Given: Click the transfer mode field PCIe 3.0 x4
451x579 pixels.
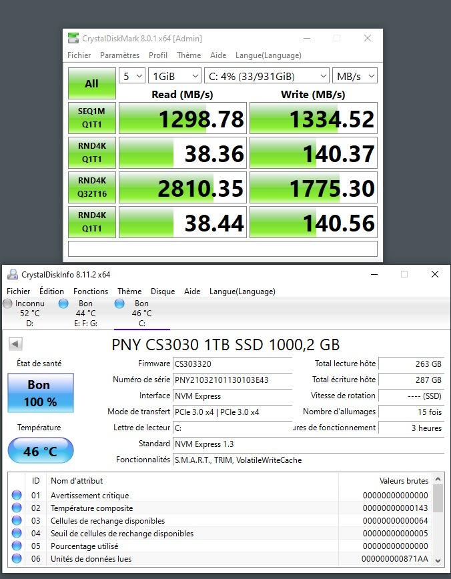Looking at the screenshot, I should [233, 412].
